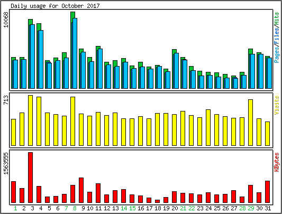The image size is (282, 214).
Task: Click the red 'KBytes' legend label
Action: pyautogui.click(x=277, y=162)
